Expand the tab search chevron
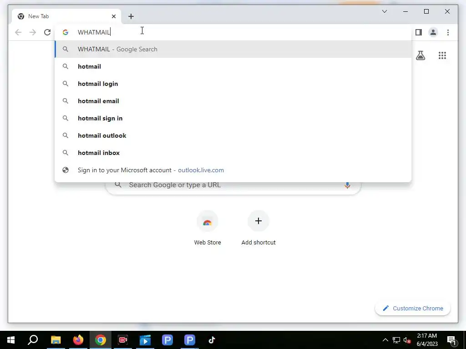466x349 pixels. click(384, 11)
